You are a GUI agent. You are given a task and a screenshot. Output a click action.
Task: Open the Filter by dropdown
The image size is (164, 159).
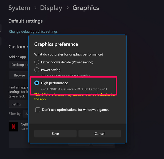(26, 114)
